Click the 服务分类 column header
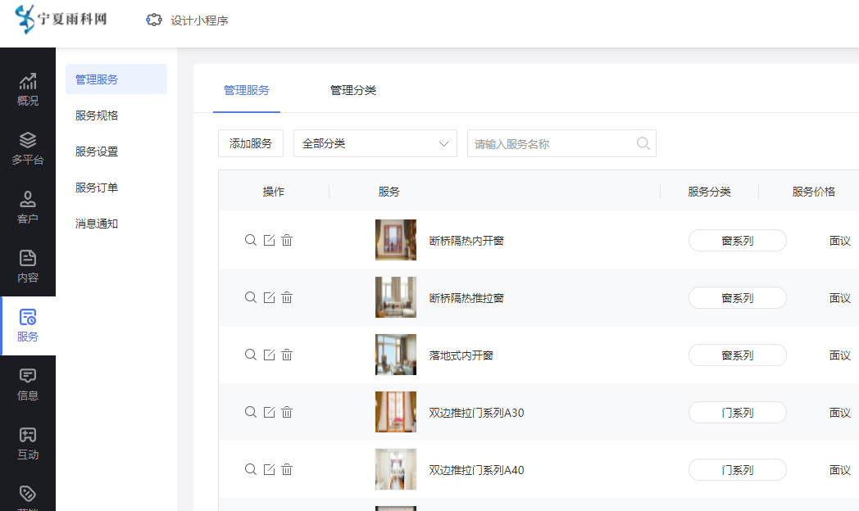 pos(709,192)
